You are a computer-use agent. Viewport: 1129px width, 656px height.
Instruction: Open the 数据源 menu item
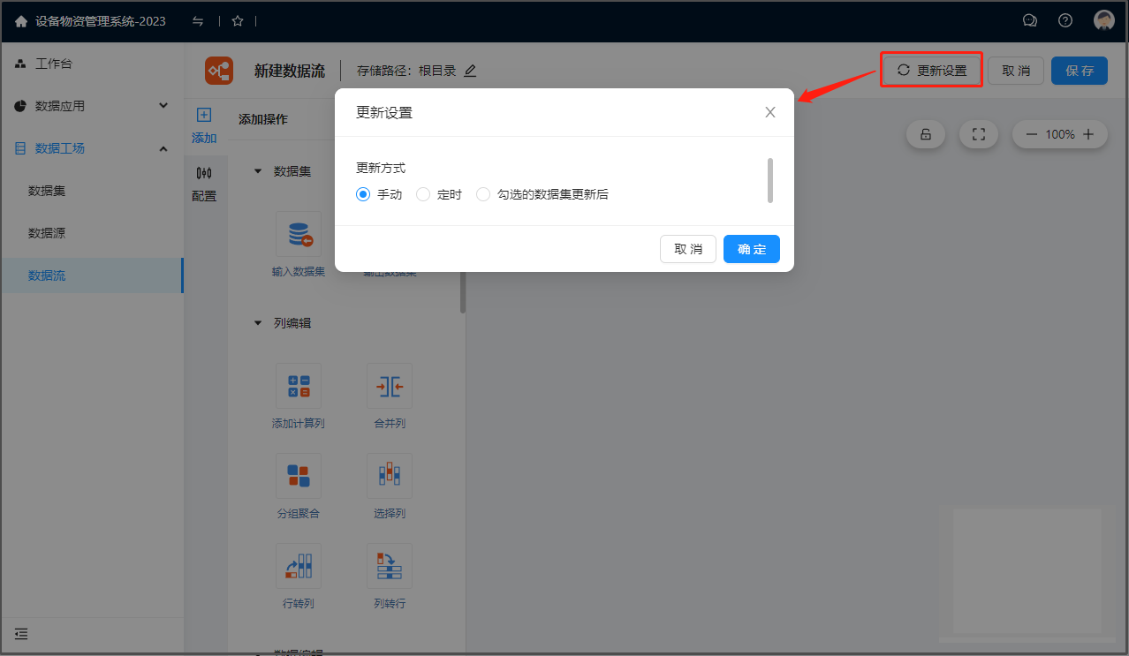(47, 233)
